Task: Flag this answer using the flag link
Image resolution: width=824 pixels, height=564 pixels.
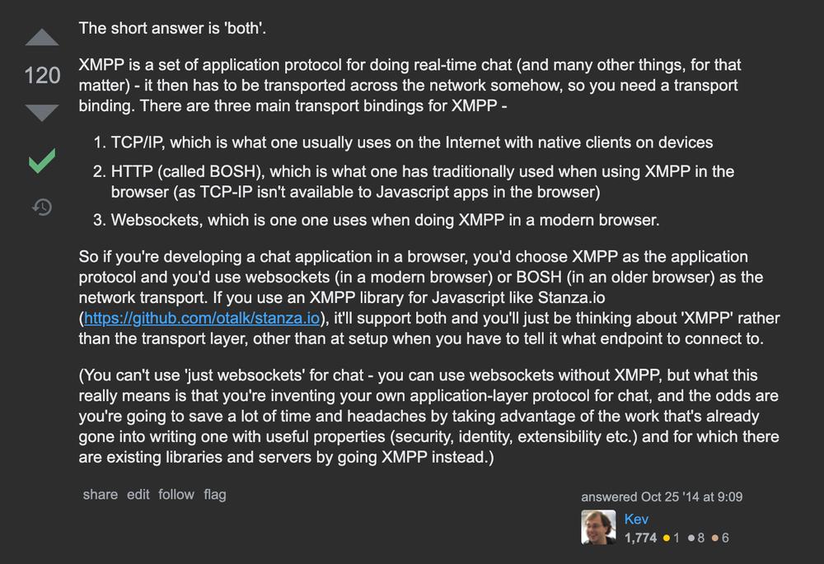Action: click(x=215, y=494)
